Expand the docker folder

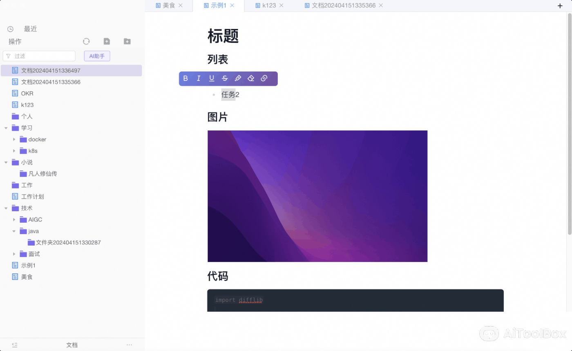point(14,139)
